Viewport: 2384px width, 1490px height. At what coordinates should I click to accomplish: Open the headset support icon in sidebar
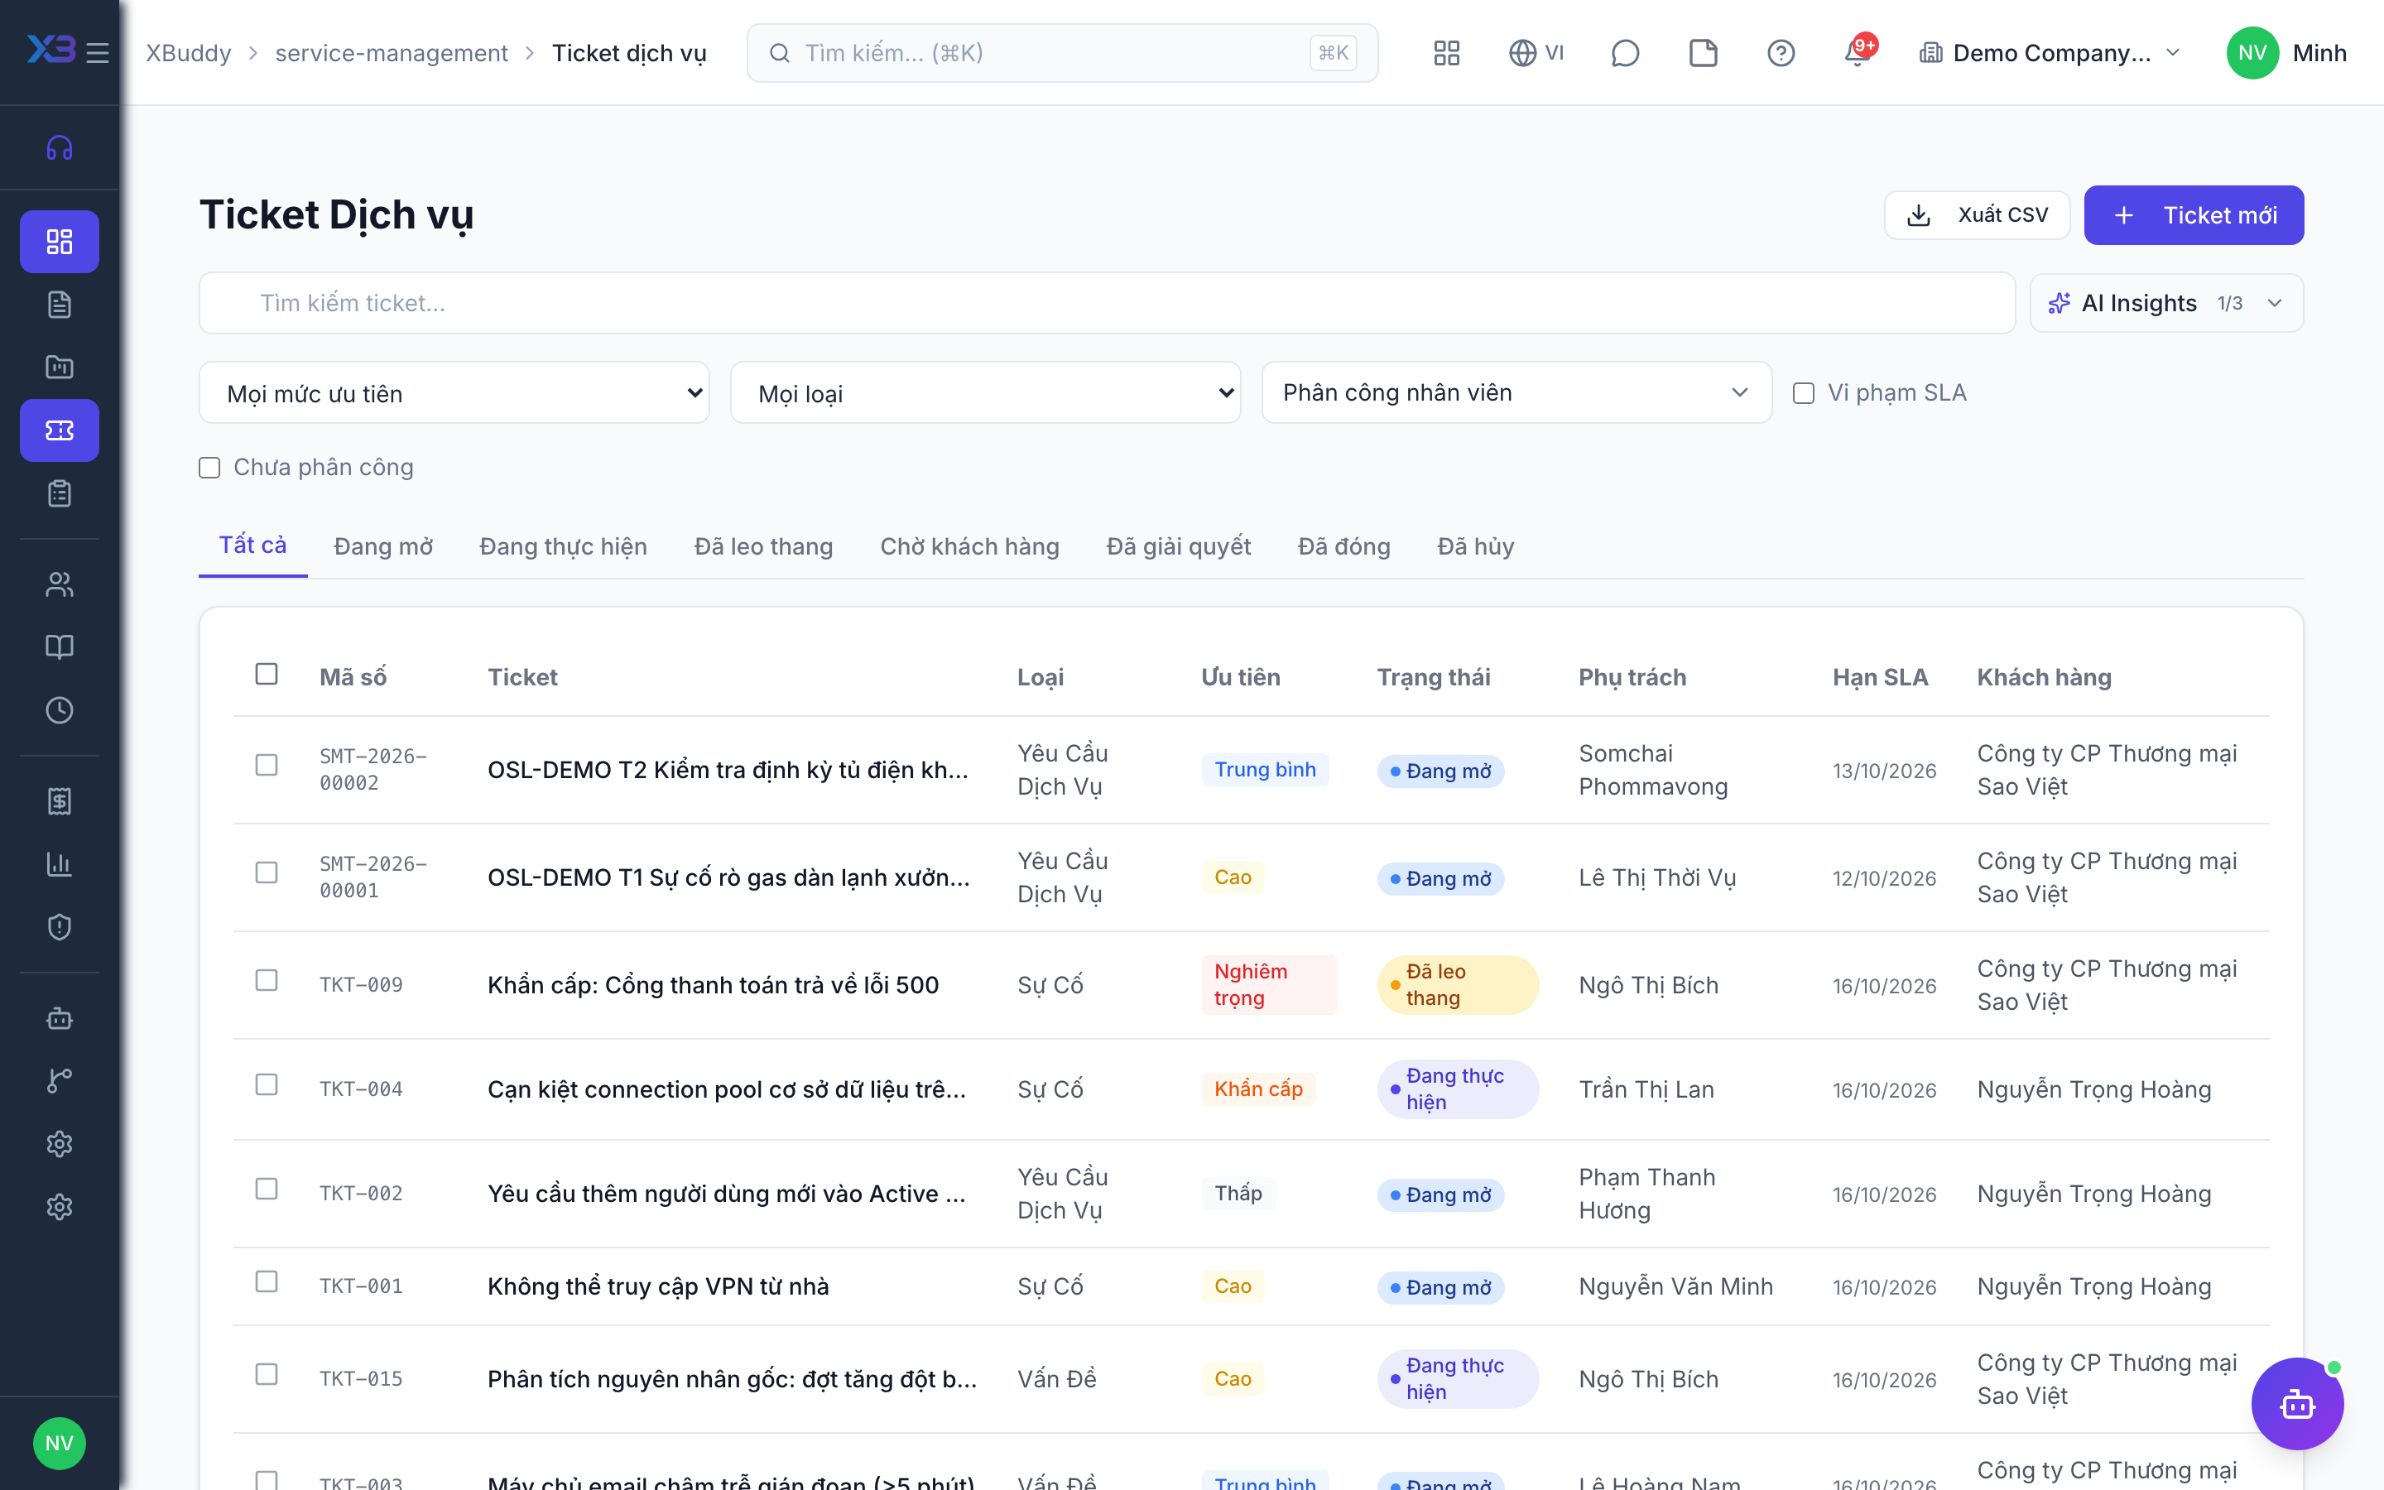pyautogui.click(x=59, y=148)
